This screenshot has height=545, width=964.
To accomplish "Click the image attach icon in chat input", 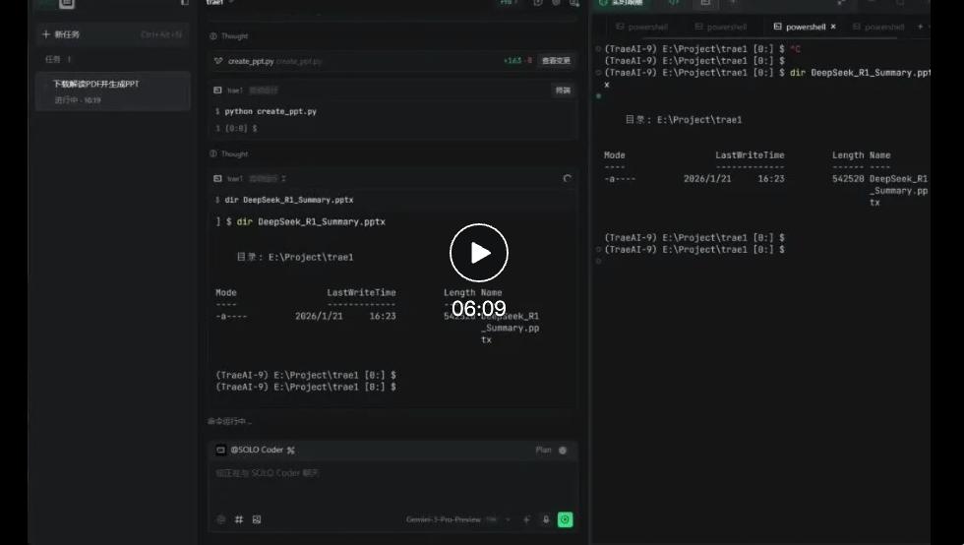I will pyautogui.click(x=257, y=519).
